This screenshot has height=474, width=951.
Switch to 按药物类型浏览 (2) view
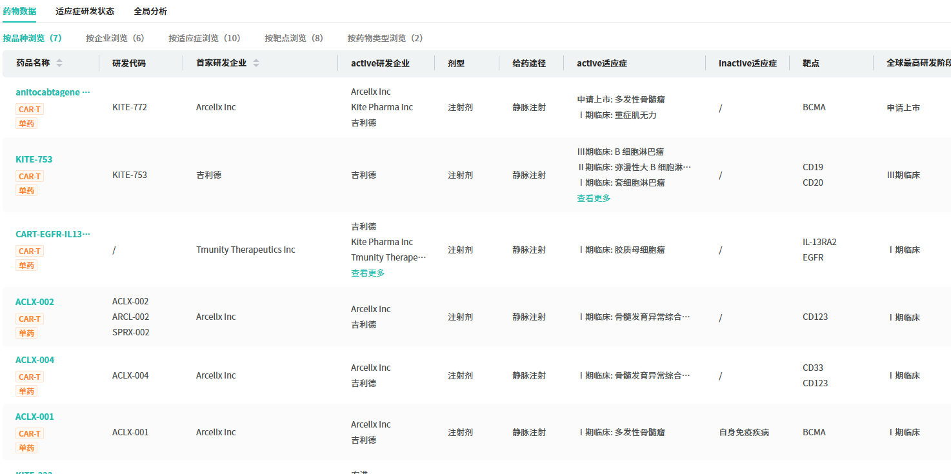pos(385,38)
